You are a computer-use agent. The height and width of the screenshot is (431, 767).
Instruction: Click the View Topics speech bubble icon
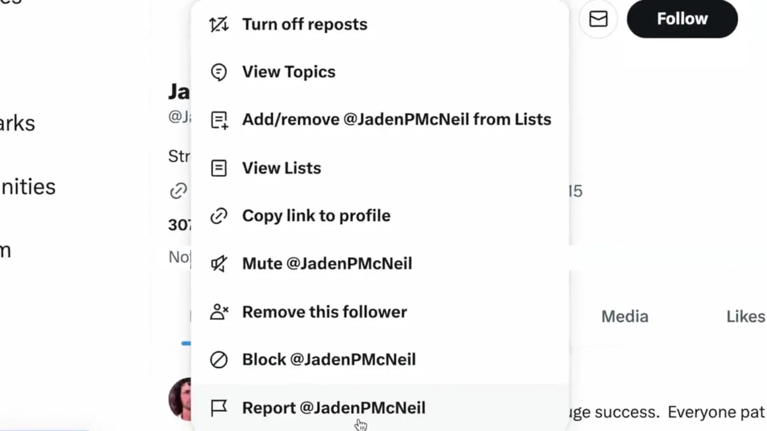click(x=219, y=72)
